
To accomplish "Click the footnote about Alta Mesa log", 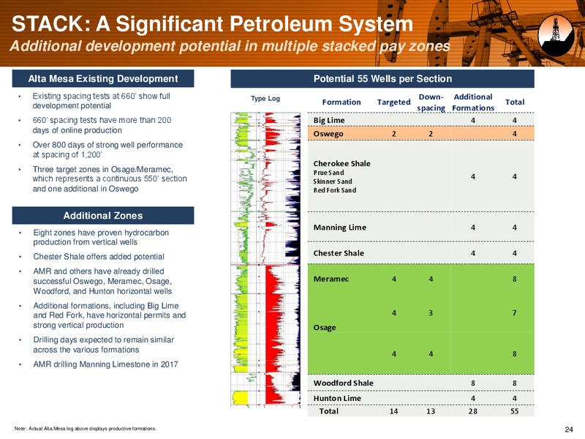I will [x=85, y=429].
